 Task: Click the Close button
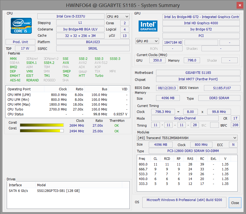pos(235,203)
